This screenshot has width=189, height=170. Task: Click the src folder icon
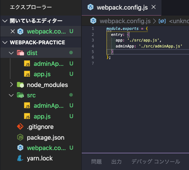20,95
